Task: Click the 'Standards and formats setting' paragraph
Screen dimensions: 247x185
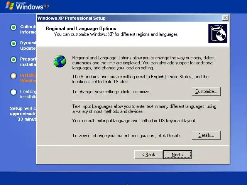Action: pyautogui.click(x=140, y=79)
